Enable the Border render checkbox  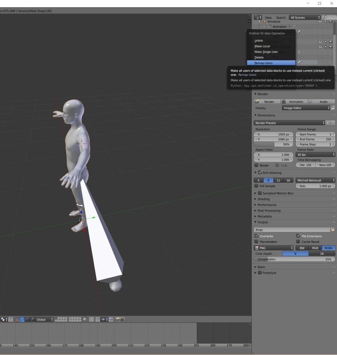point(257,165)
